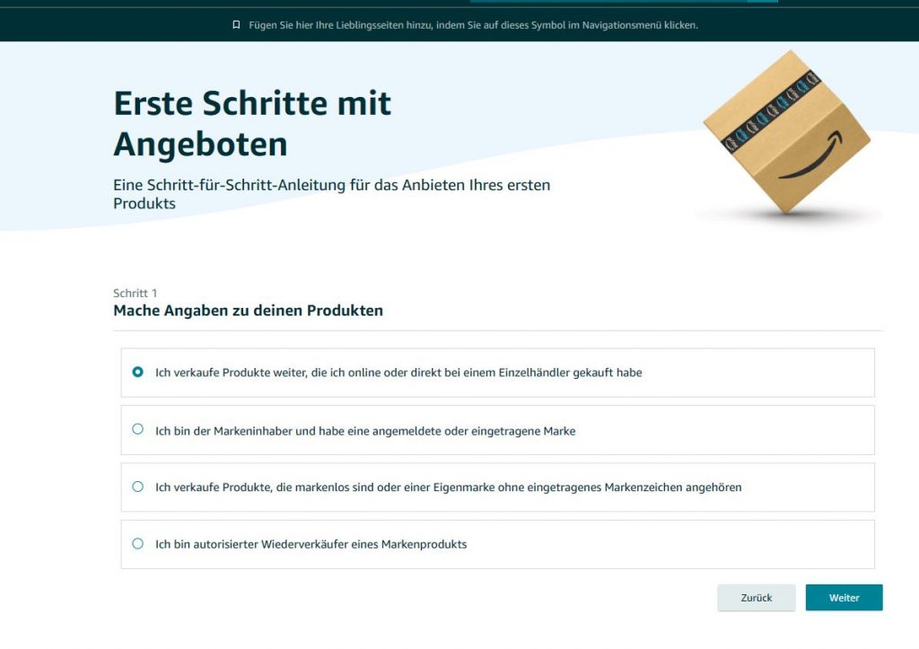Image resolution: width=919 pixels, height=649 pixels.
Task: Choose the Markeninhaber radio option
Action: pos(137,429)
